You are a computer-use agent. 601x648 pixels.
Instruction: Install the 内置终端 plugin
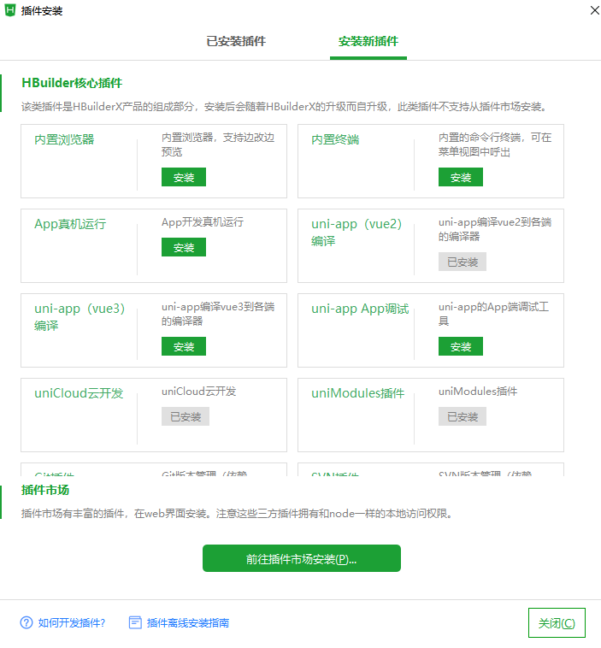(461, 177)
